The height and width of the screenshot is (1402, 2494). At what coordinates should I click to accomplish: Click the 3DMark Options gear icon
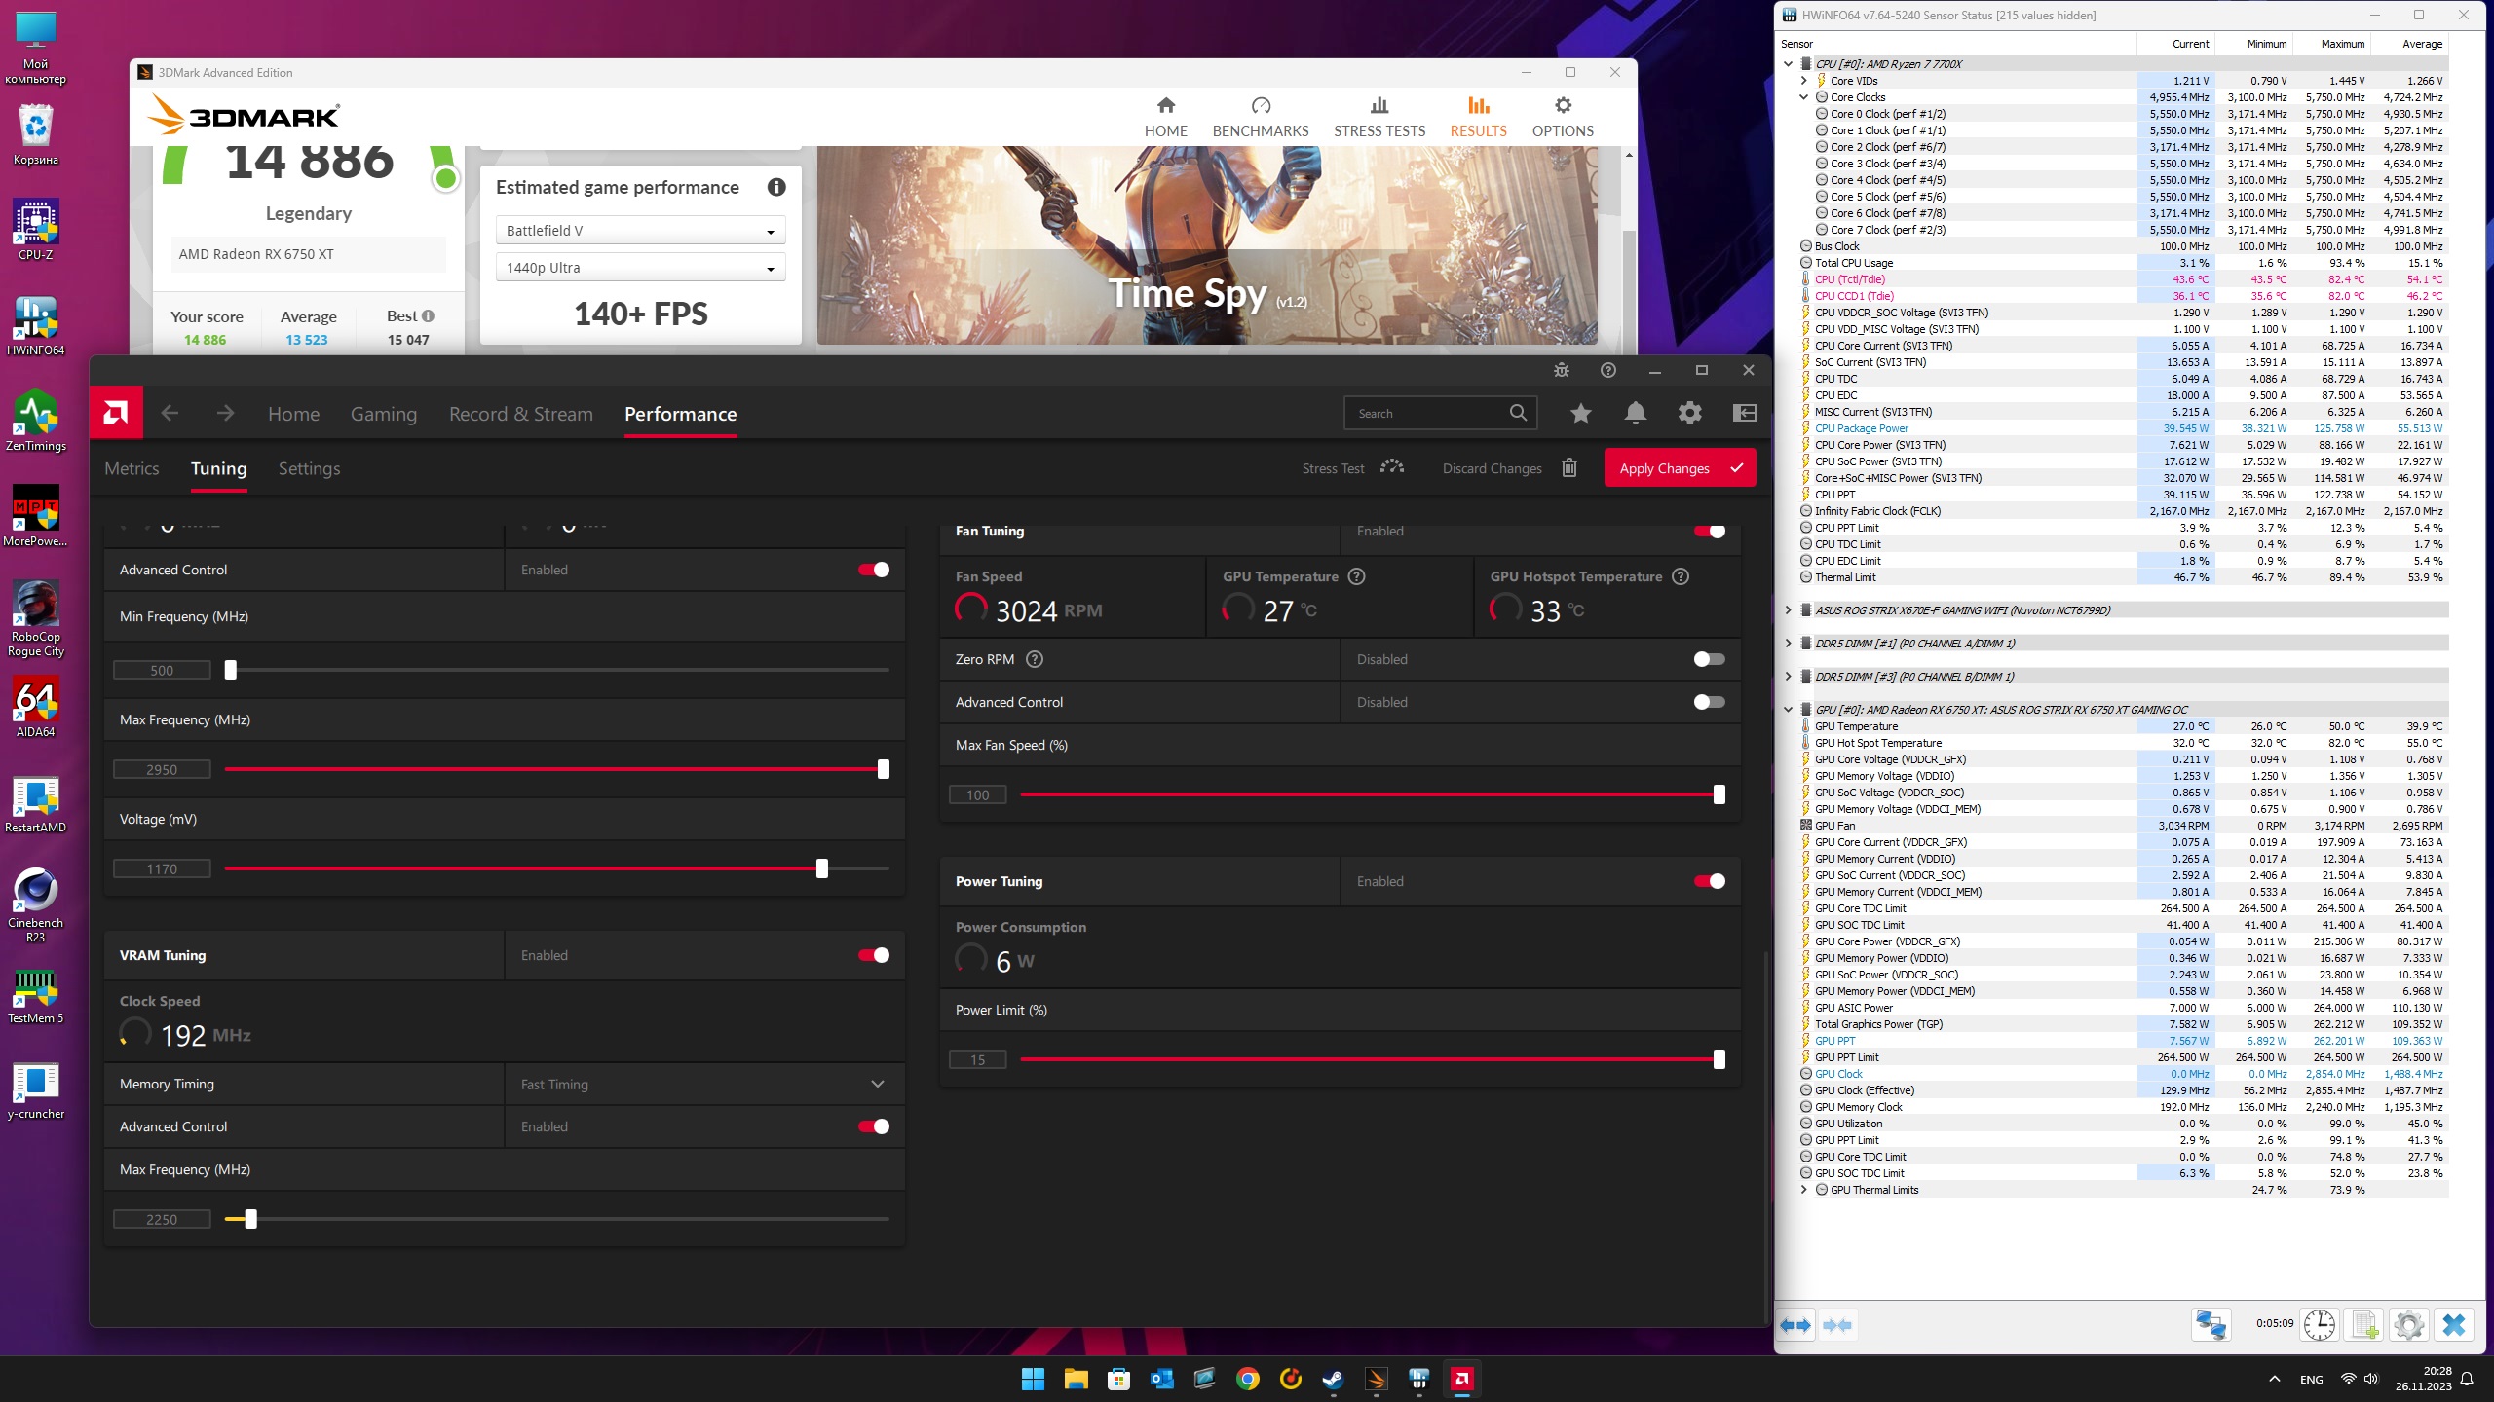(1562, 105)
